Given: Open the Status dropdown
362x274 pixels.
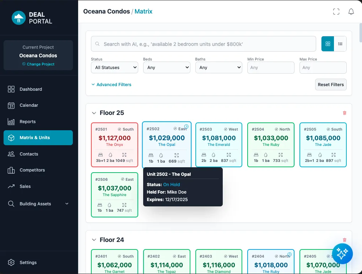Looking at the screenshot, I should point(114,67).
